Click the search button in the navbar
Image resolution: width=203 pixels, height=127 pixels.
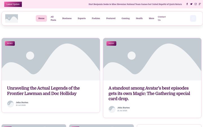coord(193,18)
